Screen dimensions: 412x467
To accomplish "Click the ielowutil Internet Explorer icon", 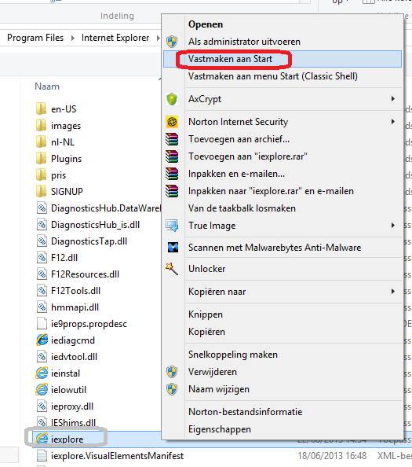I will pos(42,390).
